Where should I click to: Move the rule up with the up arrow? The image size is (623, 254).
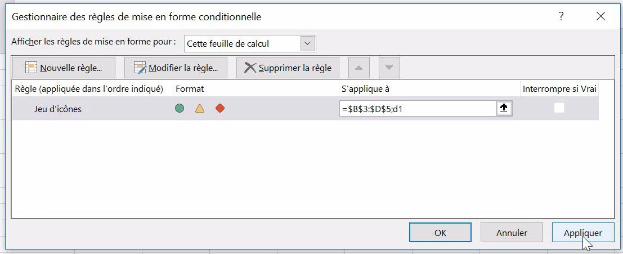pos(359,68)
